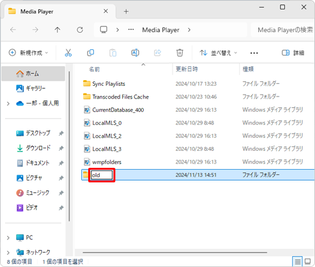Click the Delete trash can icon
Image resolution: width=315 pixels, height=267 pixels.
[x=180, y=52]
